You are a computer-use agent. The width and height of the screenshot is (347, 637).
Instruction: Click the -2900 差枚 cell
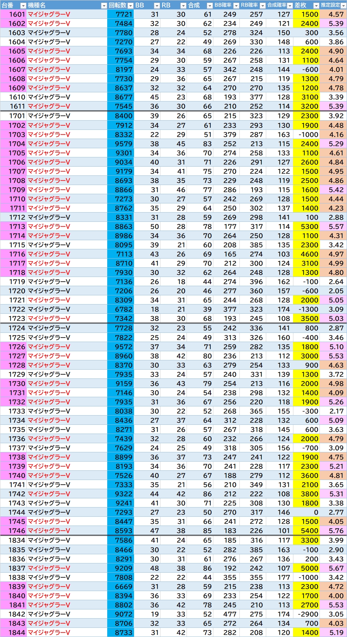tap(306, 614)
